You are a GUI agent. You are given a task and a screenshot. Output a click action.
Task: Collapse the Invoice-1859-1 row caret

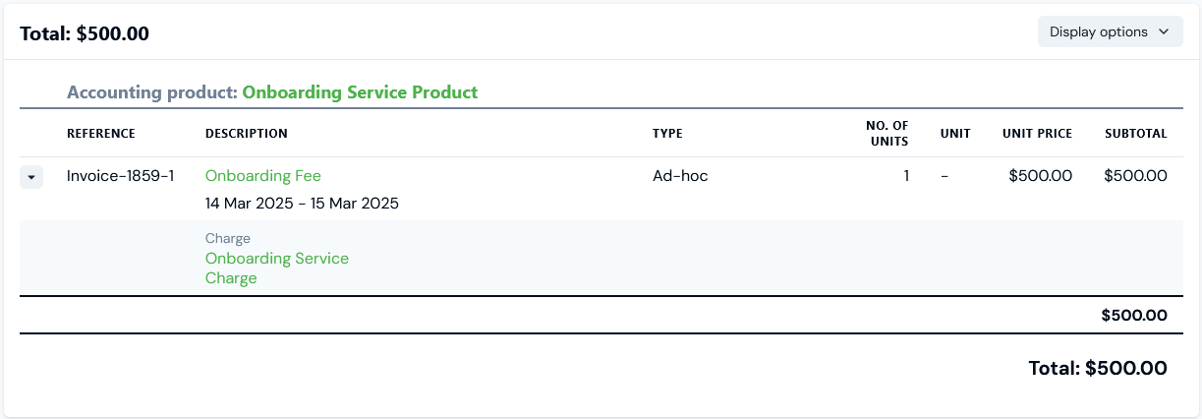pyautogui.click(x=31, y=177)
